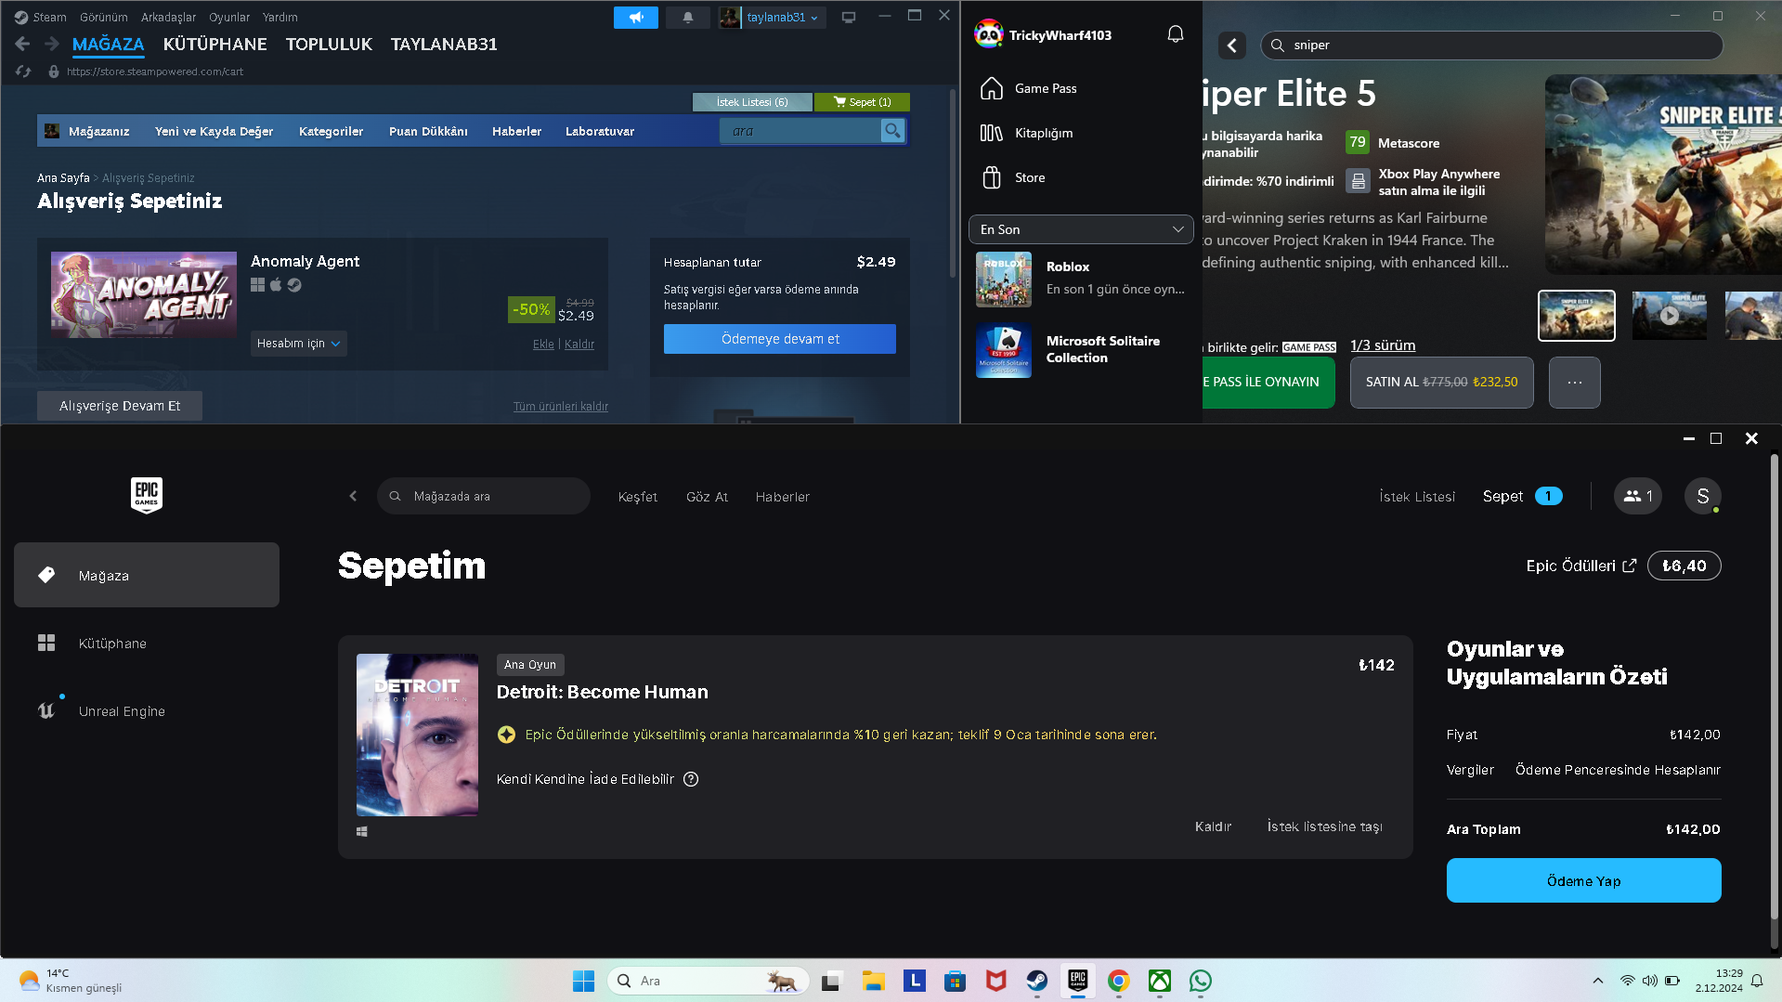Open İstek Listesi (6) button in Steam
This screenshot has width=1782, height=1002.
point(752,102)
